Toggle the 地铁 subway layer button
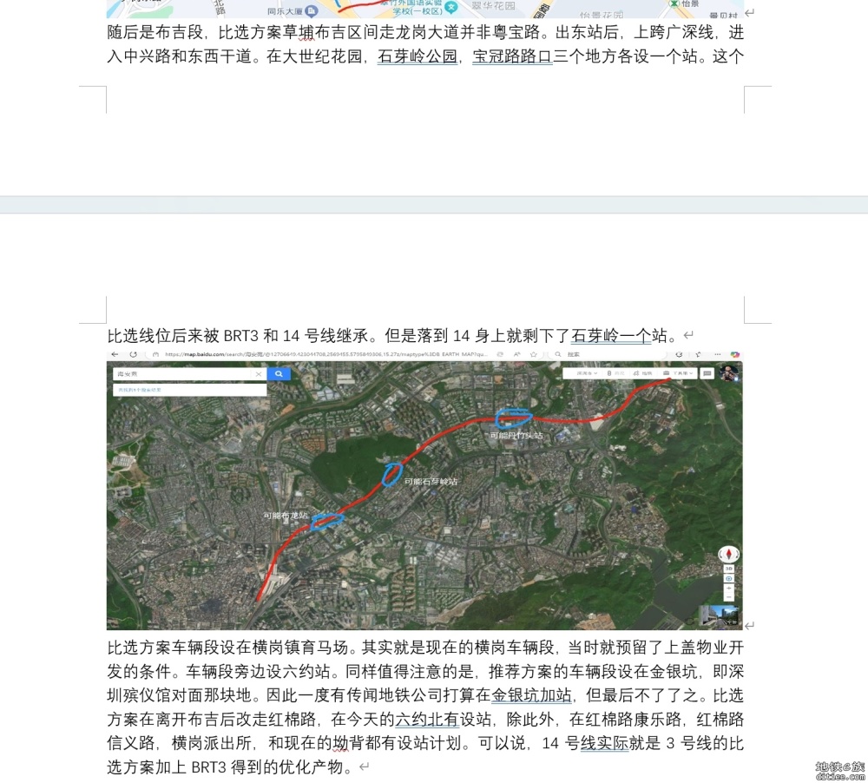 [x=643, y=373]
